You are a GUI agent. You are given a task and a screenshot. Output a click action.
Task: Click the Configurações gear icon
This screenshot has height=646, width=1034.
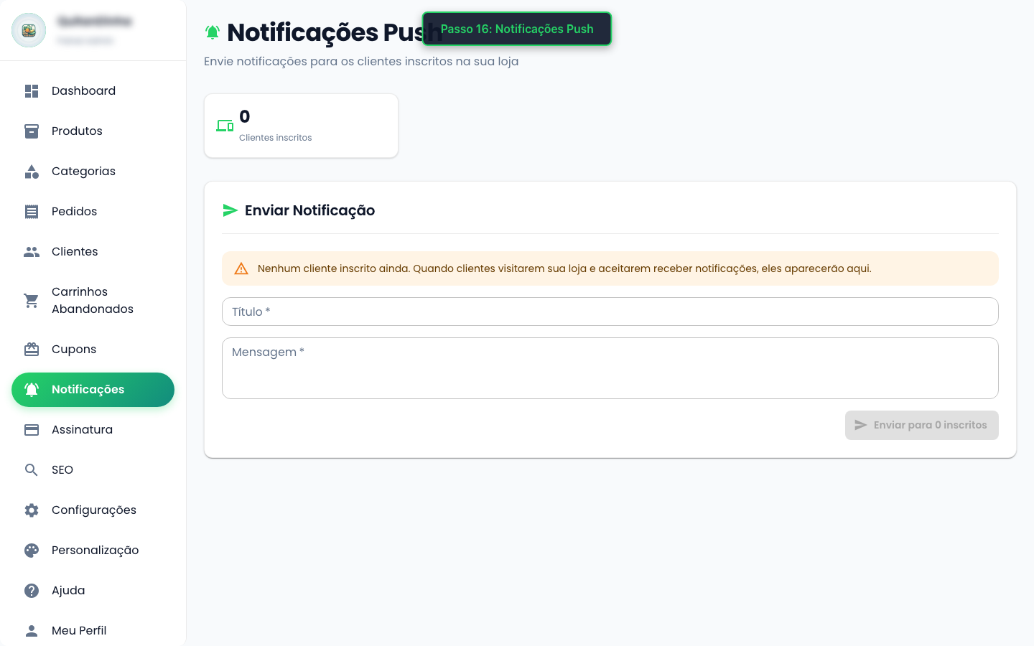[x=32, y=510]
